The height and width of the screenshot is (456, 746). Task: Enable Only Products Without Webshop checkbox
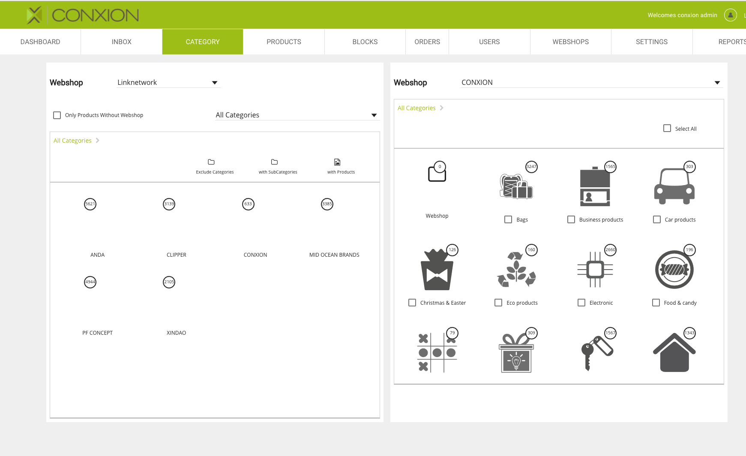pyautogui.click(x=57, y=115)
